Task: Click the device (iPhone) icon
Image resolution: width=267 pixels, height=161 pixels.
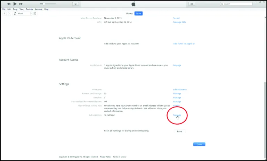Action: click(35, 13)
